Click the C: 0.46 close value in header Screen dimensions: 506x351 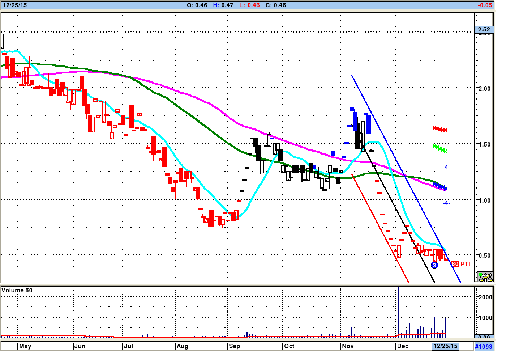click(276, 5)
